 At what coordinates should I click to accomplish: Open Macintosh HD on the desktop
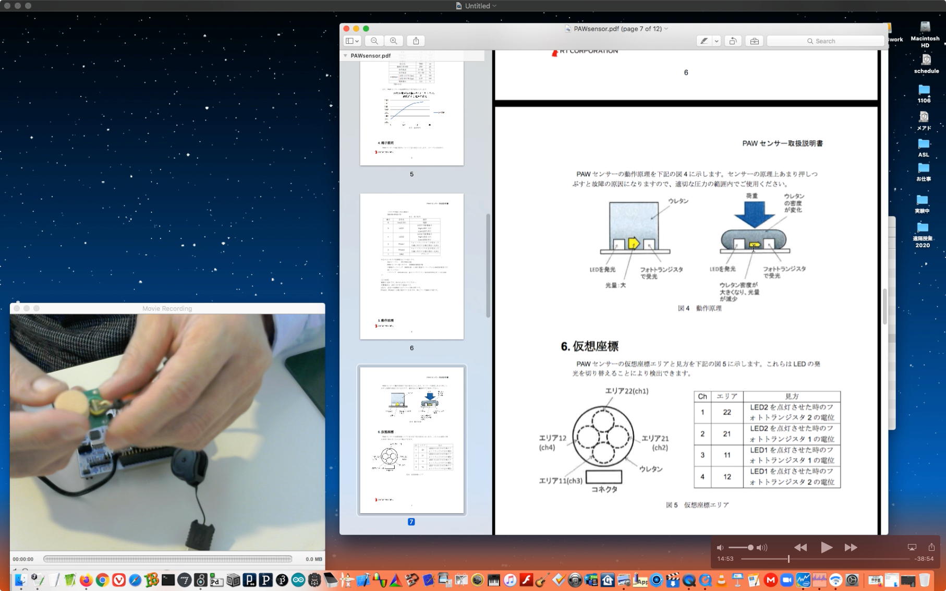point(925,34)
